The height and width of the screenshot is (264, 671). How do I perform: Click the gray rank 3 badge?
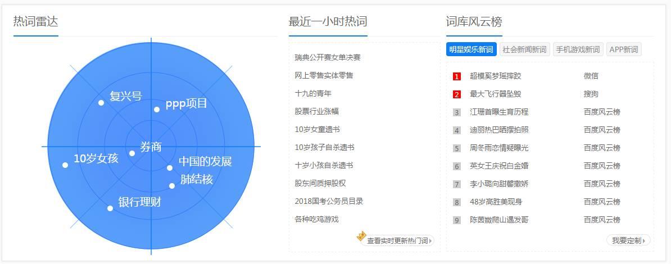456,112
